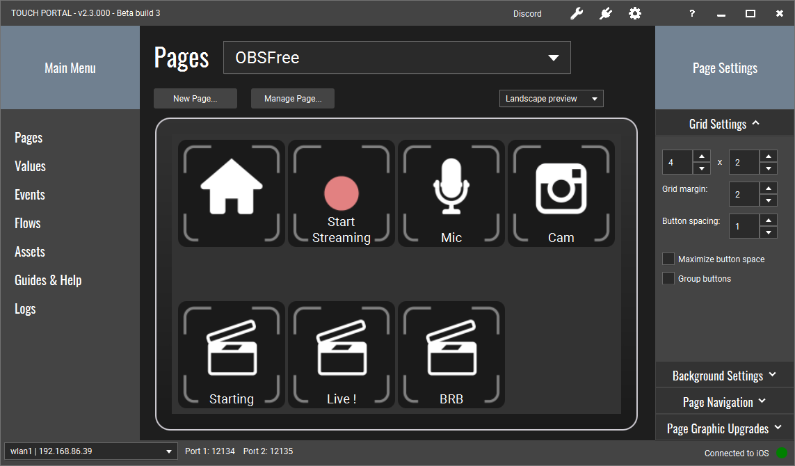795x466 pixels.
Task: Click the New Page... button
Action: pyautogui.click(x=195, y=99)
